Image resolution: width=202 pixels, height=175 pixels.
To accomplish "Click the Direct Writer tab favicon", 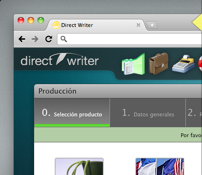I will tap(56, 25).
